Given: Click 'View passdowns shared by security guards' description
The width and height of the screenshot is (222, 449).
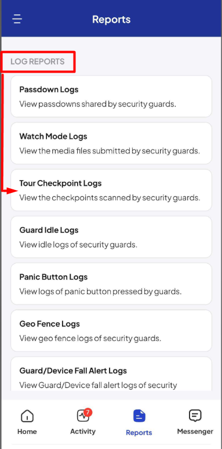Looking at the screenshot, I should [98, 104].
